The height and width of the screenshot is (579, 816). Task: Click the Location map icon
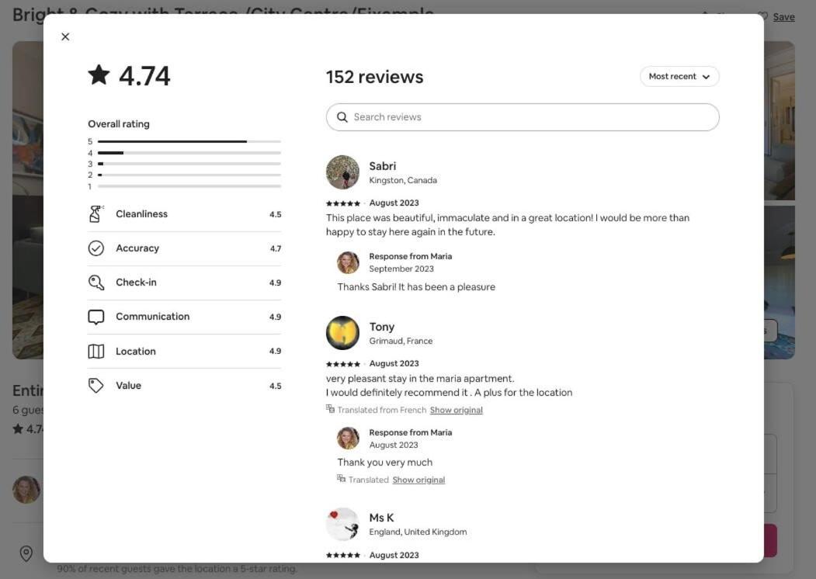(x=95, y=351)
